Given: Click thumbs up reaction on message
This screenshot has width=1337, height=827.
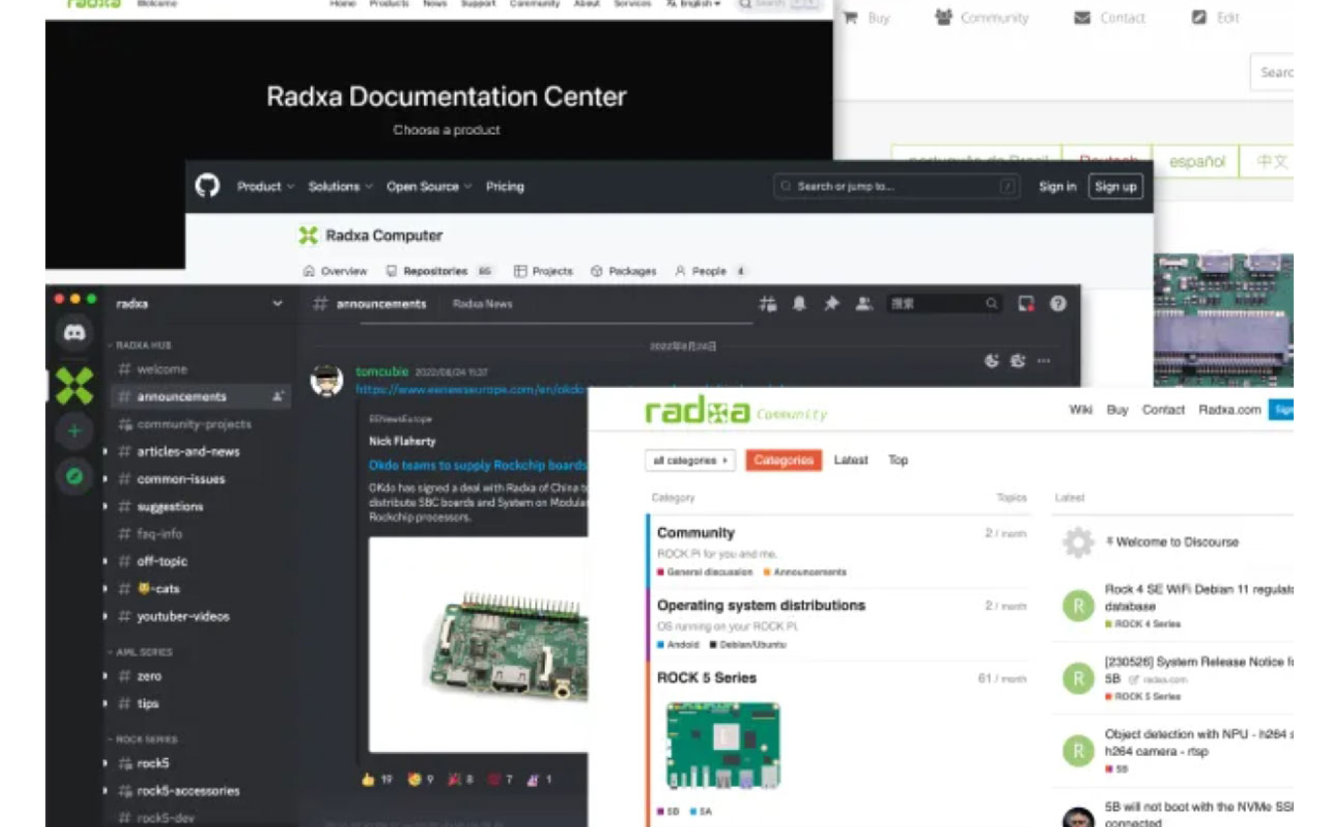Looking at the screenshot, I should (x=376, y=779).
